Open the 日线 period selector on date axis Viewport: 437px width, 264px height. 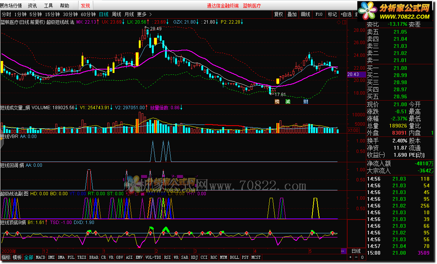pyautogui.click(x=356, y=251)
